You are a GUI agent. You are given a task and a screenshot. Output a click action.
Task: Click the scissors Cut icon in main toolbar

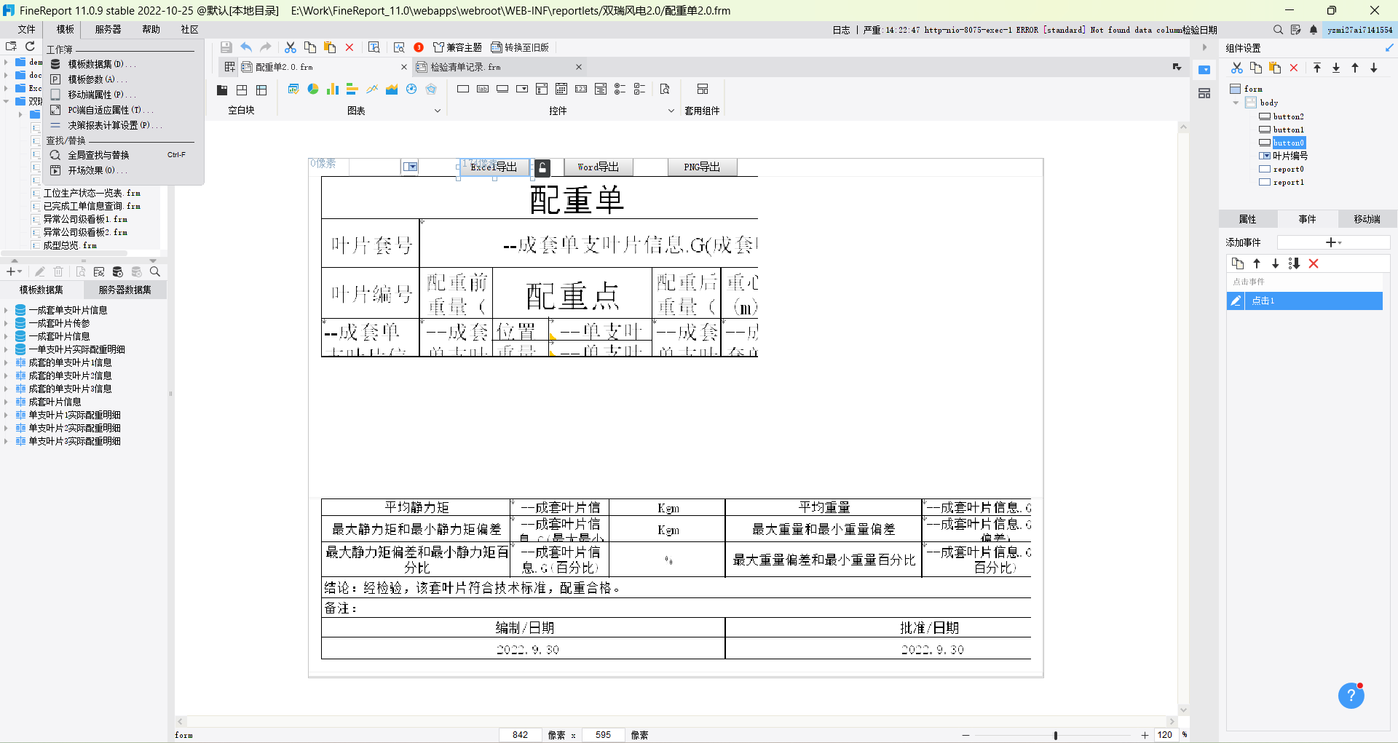point(291,47)
